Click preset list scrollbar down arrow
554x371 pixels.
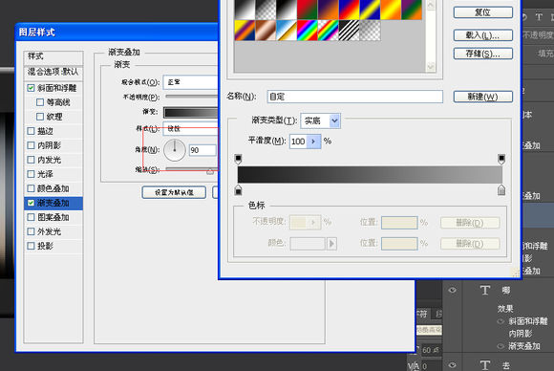[x=431, y=67]
